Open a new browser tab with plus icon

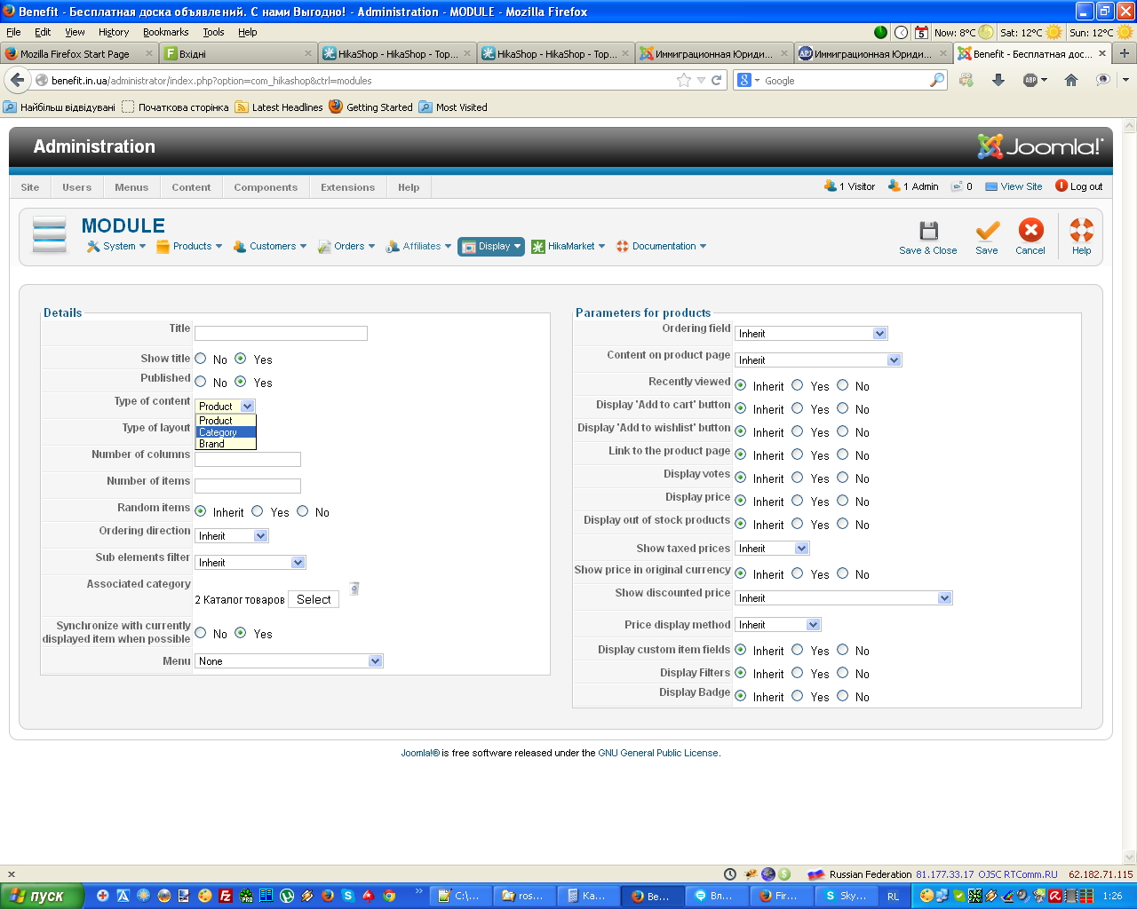coord(1124,53)
